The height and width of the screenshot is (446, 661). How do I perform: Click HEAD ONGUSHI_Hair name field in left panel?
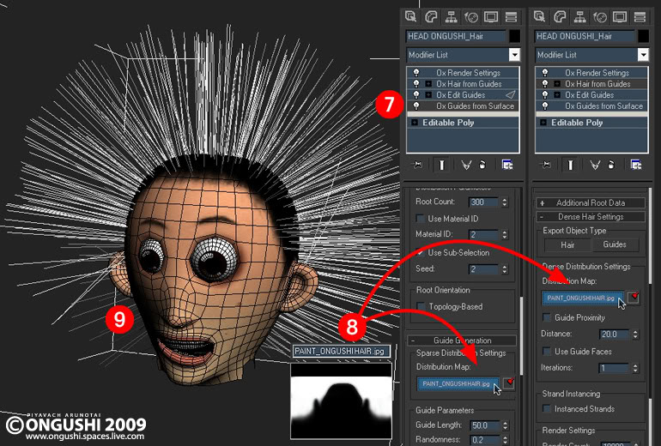456,36
